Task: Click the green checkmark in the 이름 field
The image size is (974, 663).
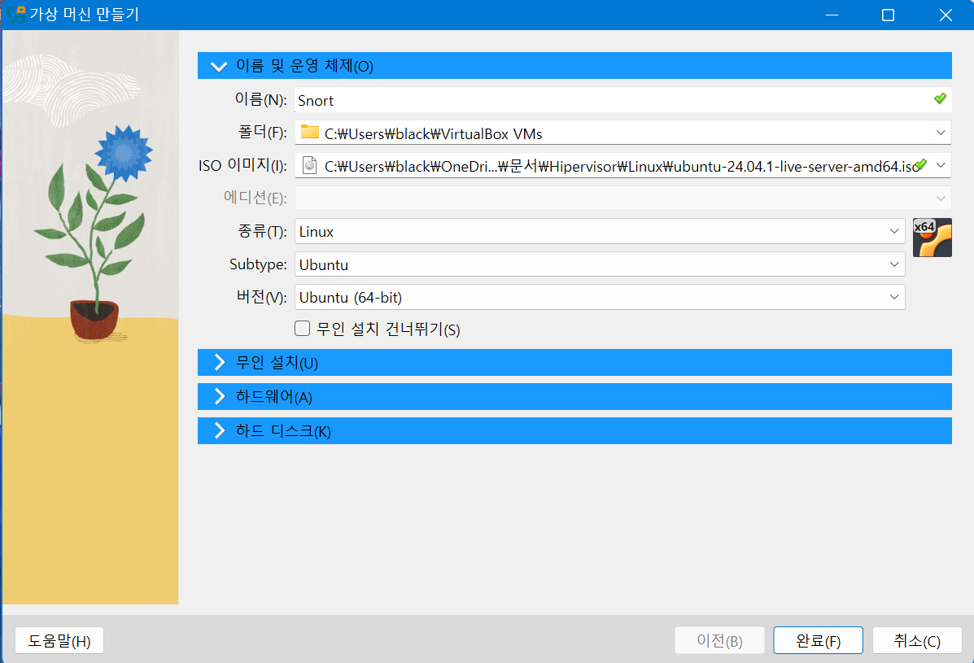Action: pos(940,98)
